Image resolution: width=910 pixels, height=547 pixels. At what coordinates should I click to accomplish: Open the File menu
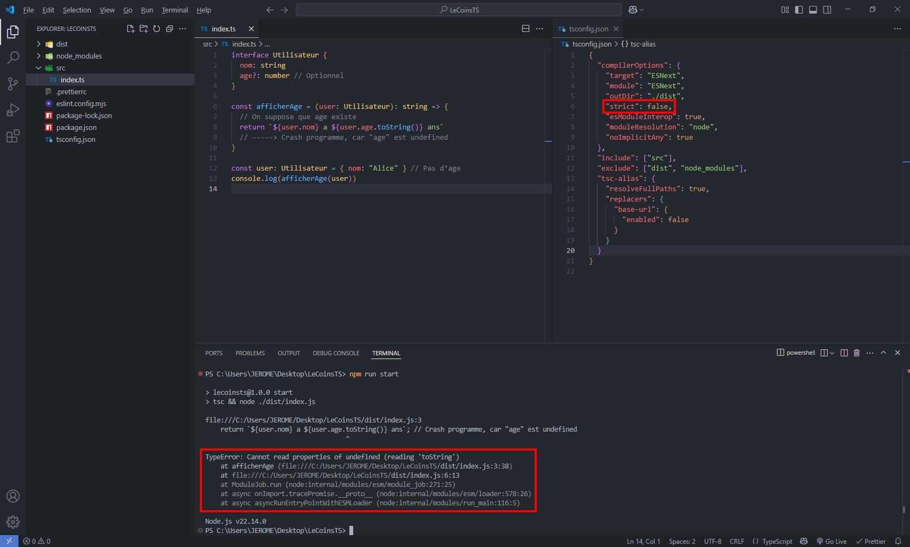click(x=28, y=10)
